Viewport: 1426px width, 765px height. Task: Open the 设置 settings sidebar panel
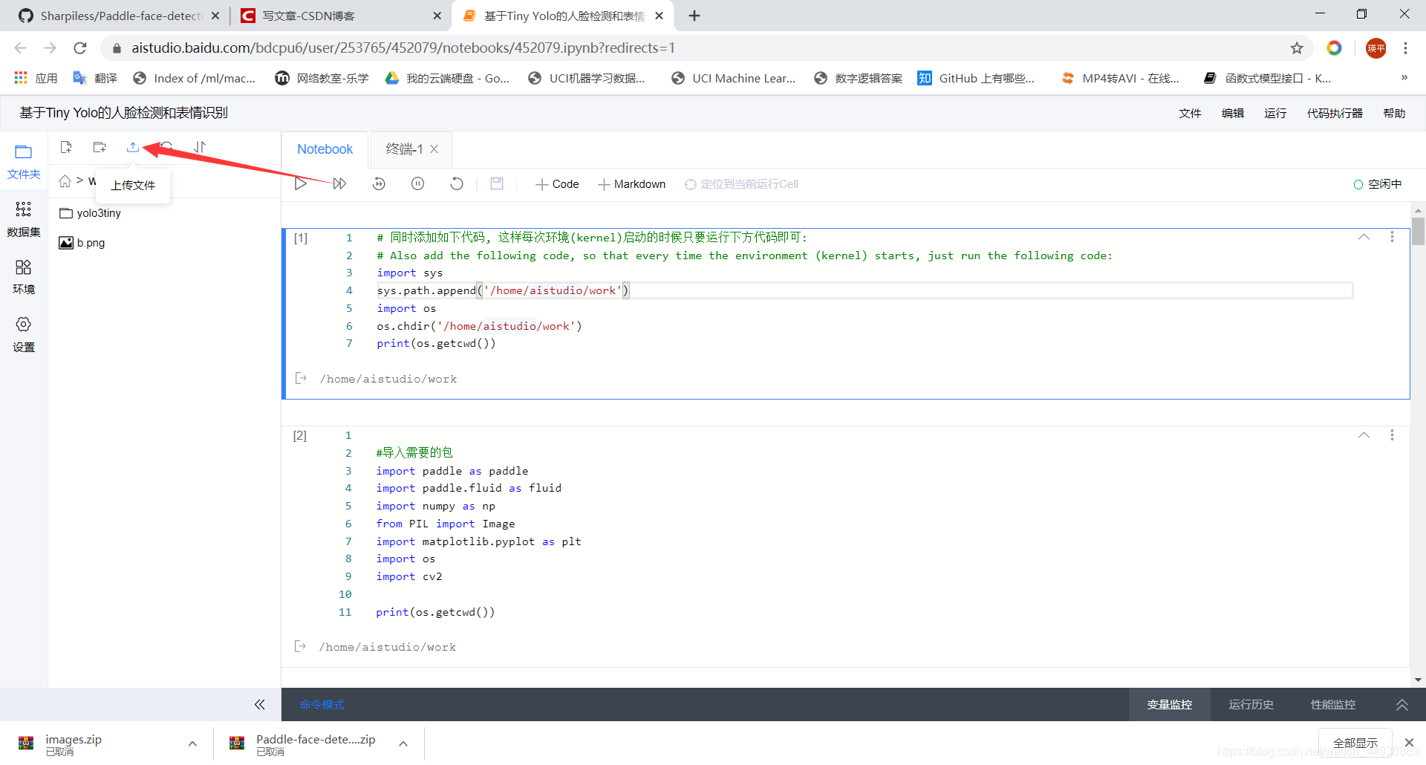coord(24,334)
